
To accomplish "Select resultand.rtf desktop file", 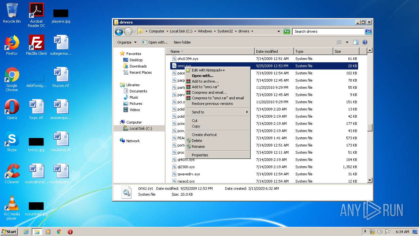I will (61, 141).
